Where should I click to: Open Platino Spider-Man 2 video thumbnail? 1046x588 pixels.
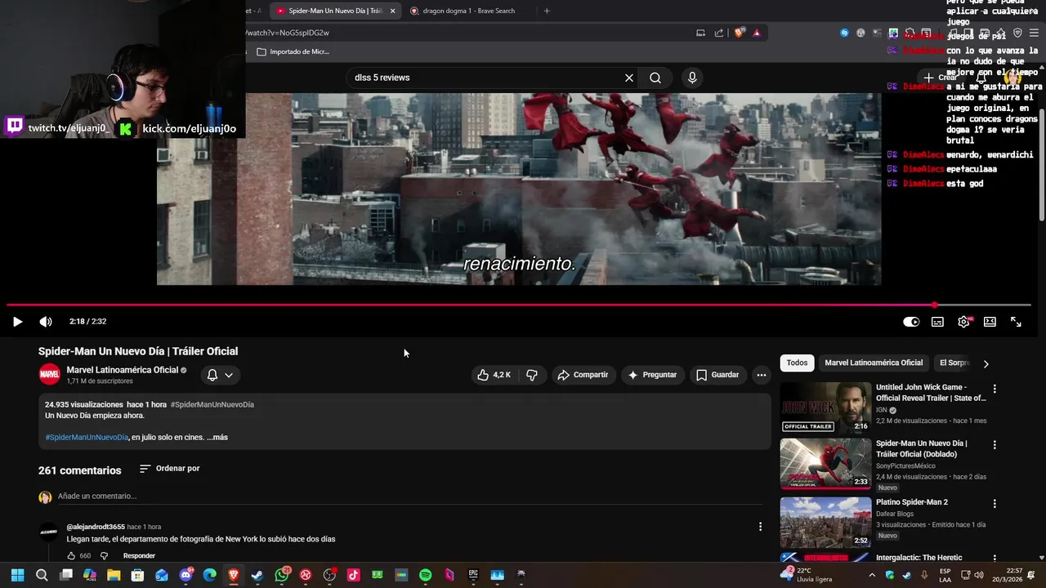pyautogui.click(x=825, y=522)
